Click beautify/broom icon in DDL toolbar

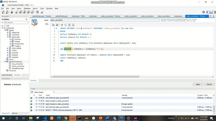[62, 25]
